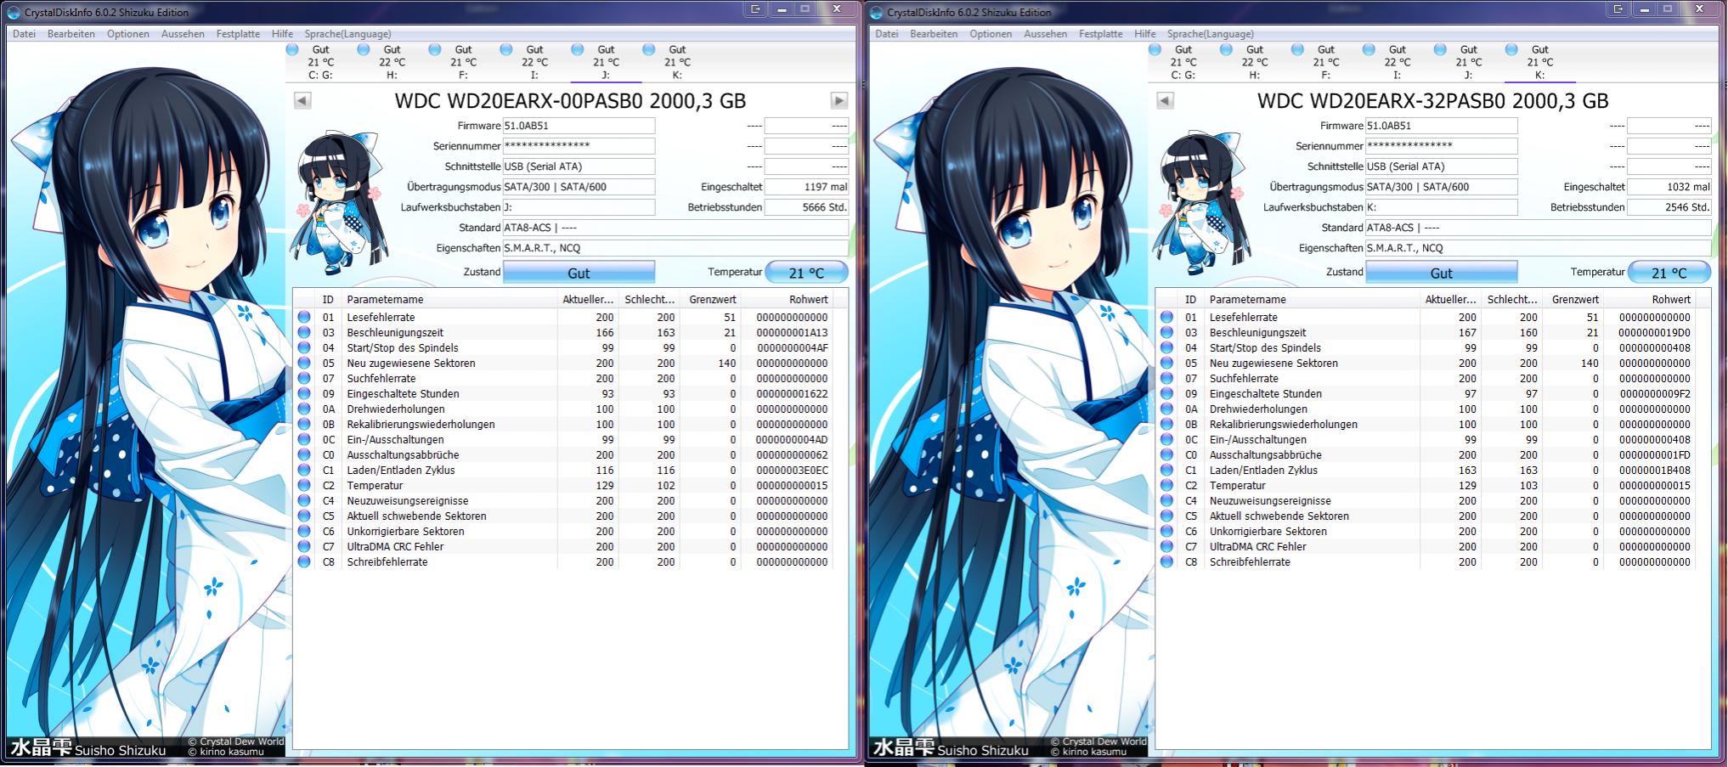Click Neuzuweisungsereignisse orb in right window

tap(1166, 501)
